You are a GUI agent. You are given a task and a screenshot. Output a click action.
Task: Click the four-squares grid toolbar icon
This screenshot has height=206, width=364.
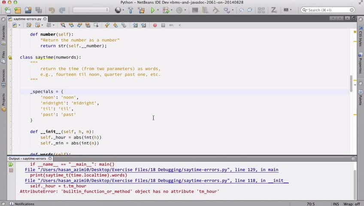pos(261,10)
